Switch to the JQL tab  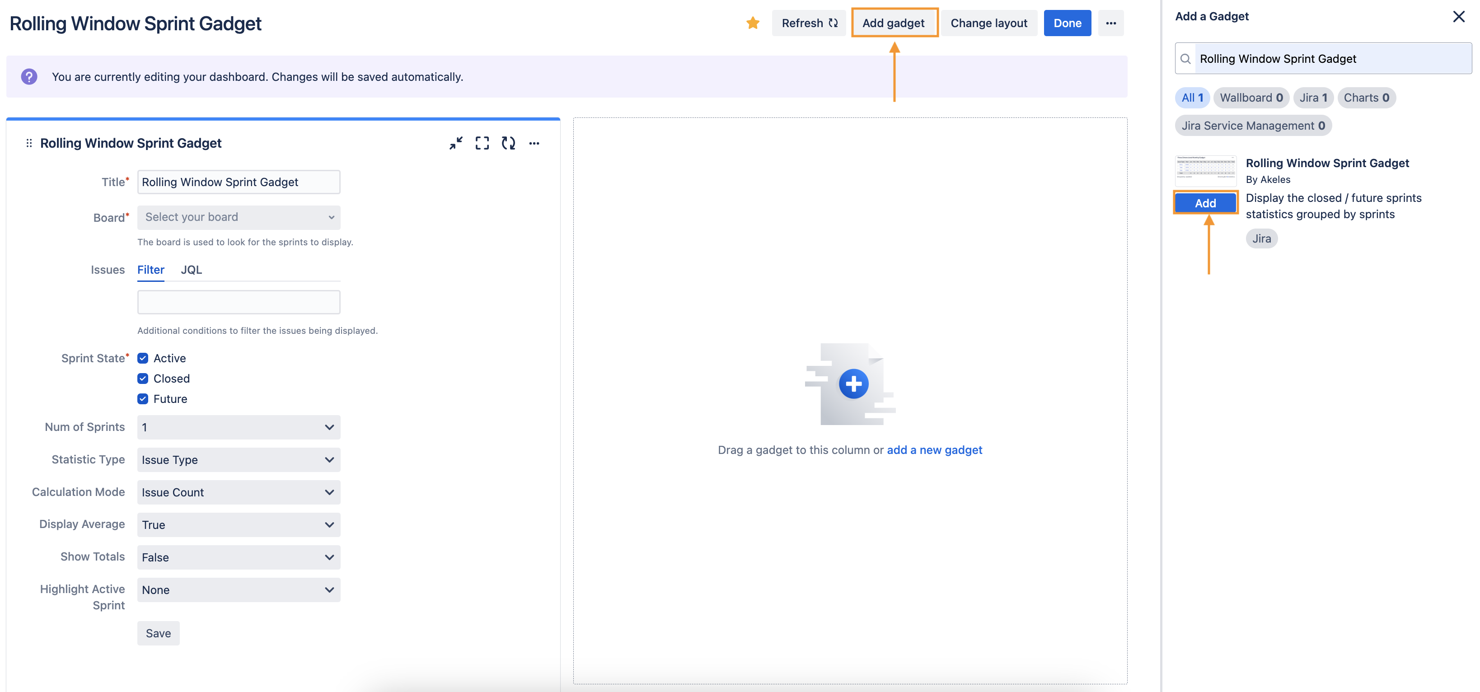coord(191,270)
